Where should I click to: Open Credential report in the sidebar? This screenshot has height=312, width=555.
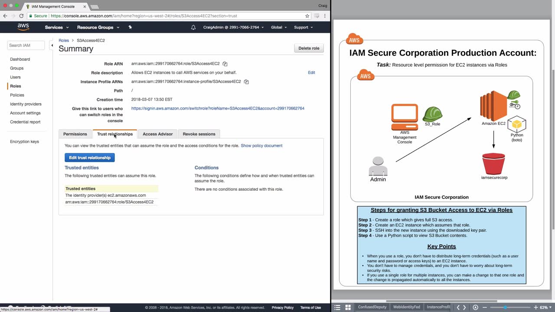[x=25, y=122]
